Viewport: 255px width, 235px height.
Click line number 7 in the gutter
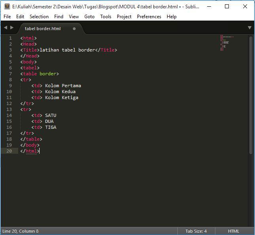coord(10,74)
